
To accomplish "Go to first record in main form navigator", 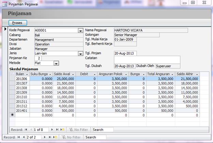I will 19,137.
